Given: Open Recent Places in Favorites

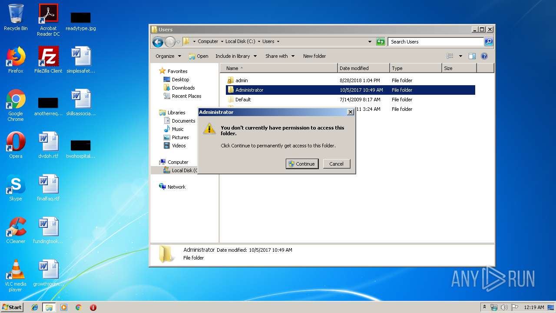Looking at the screenshot, I should tap(186, 96).
